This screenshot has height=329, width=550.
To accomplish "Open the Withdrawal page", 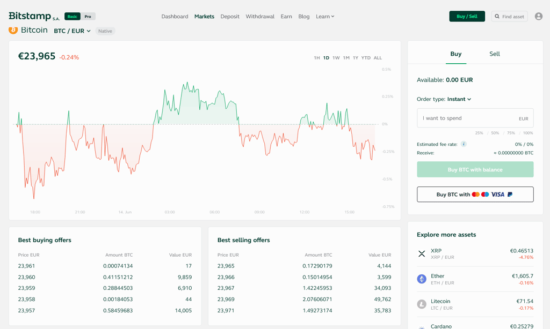I will 260,17.
